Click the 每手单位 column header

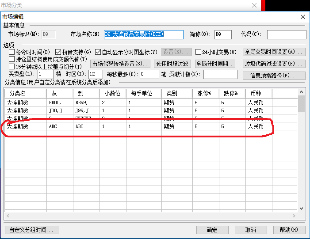(144, 93)
